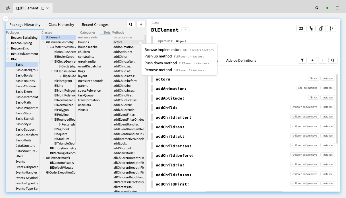This screenshot has width=346, height=198.
Task: Click Remove method for actors
Action: 158,70
